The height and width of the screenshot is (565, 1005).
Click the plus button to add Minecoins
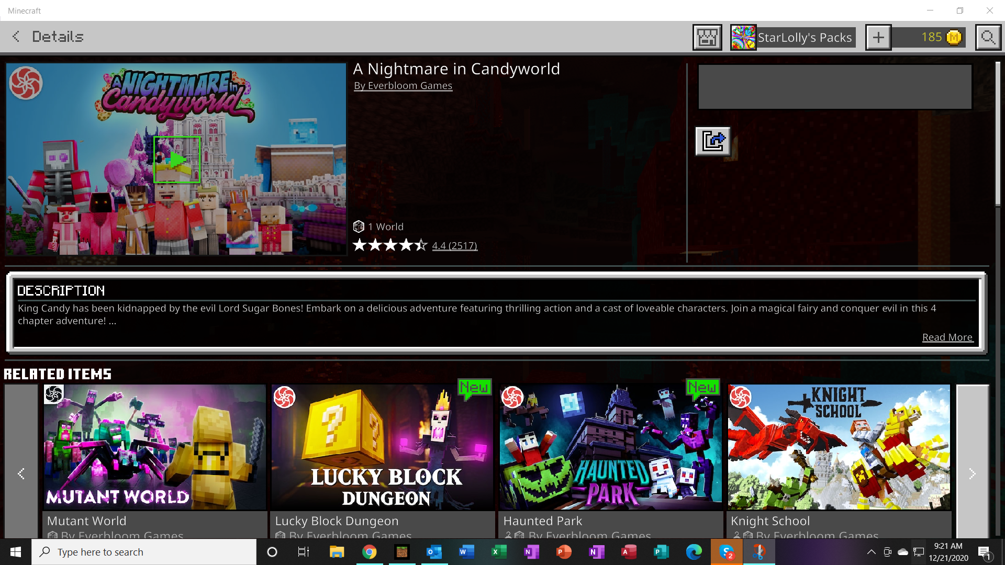point(878,37)
